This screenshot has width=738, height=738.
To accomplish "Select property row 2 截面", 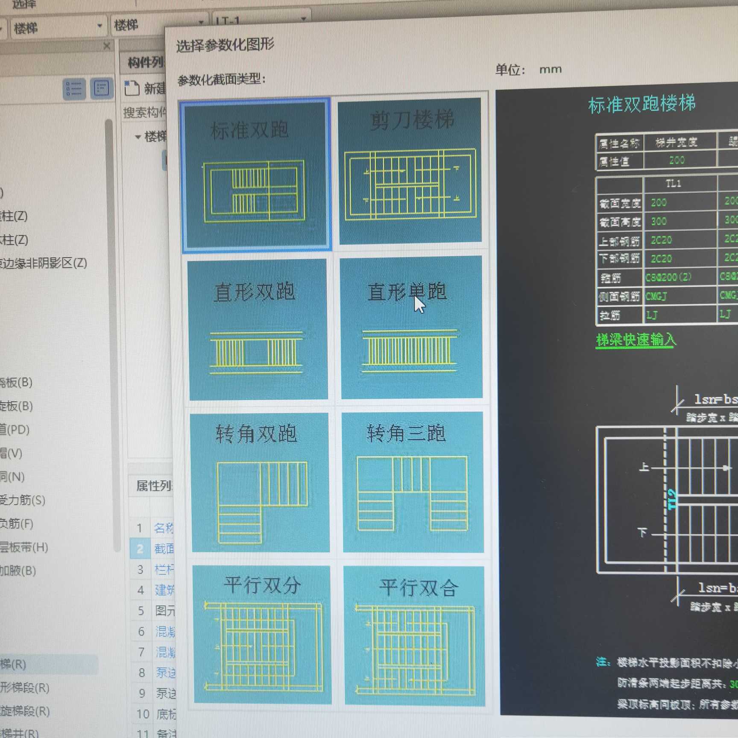I will 153,548.
